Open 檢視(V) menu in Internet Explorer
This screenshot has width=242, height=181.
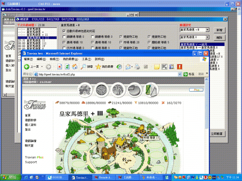(54, 59)
